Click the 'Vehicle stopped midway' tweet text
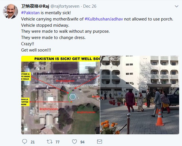The image size is (182, 146). pyautogui.click(x=45, y=25)
